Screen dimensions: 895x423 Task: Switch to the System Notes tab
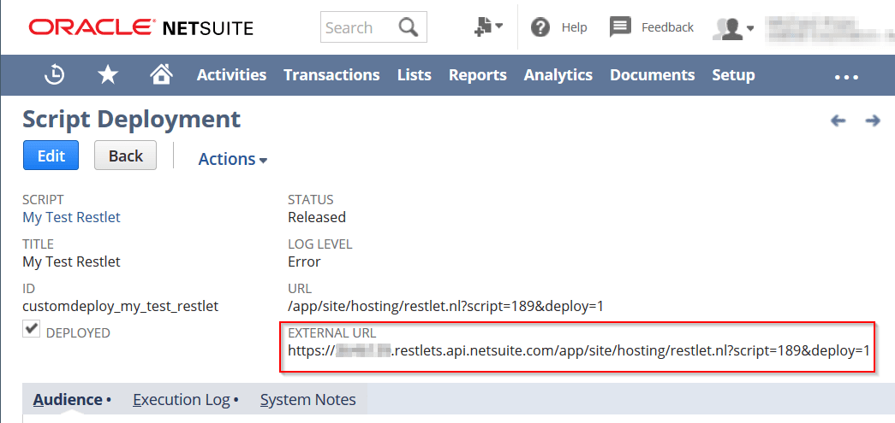click(308, 400)
